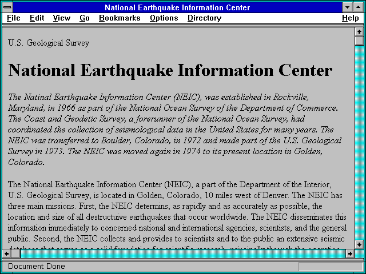Open the window control menu box
The height and width of the screenshot is (274, 366).
pyautogui.click(x=7, y=7)
